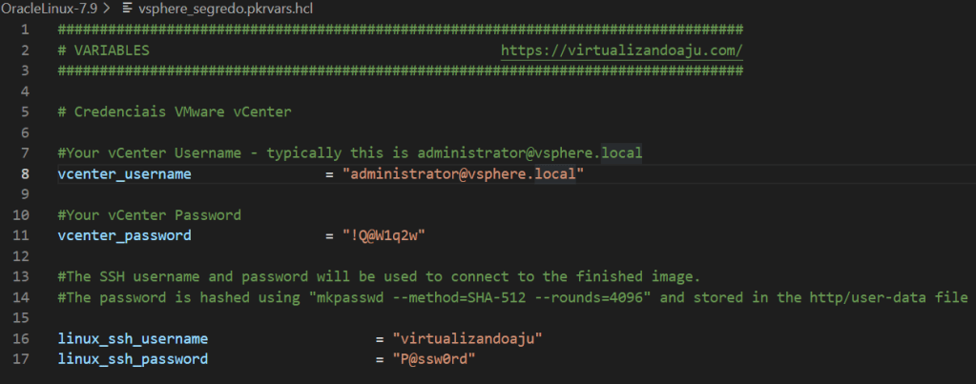Viewport: 976px width, 384px height.
Task: Click the linux_ssh_username variable name
Action: [x=133, y=338]
